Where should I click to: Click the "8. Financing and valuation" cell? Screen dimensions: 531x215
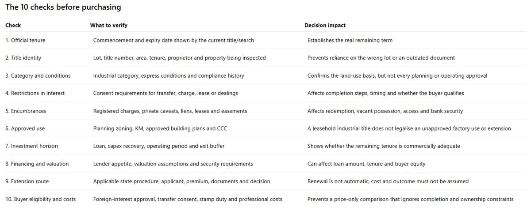click(x=37, y=164)
